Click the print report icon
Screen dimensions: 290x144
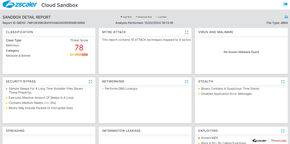pos(286,17)
